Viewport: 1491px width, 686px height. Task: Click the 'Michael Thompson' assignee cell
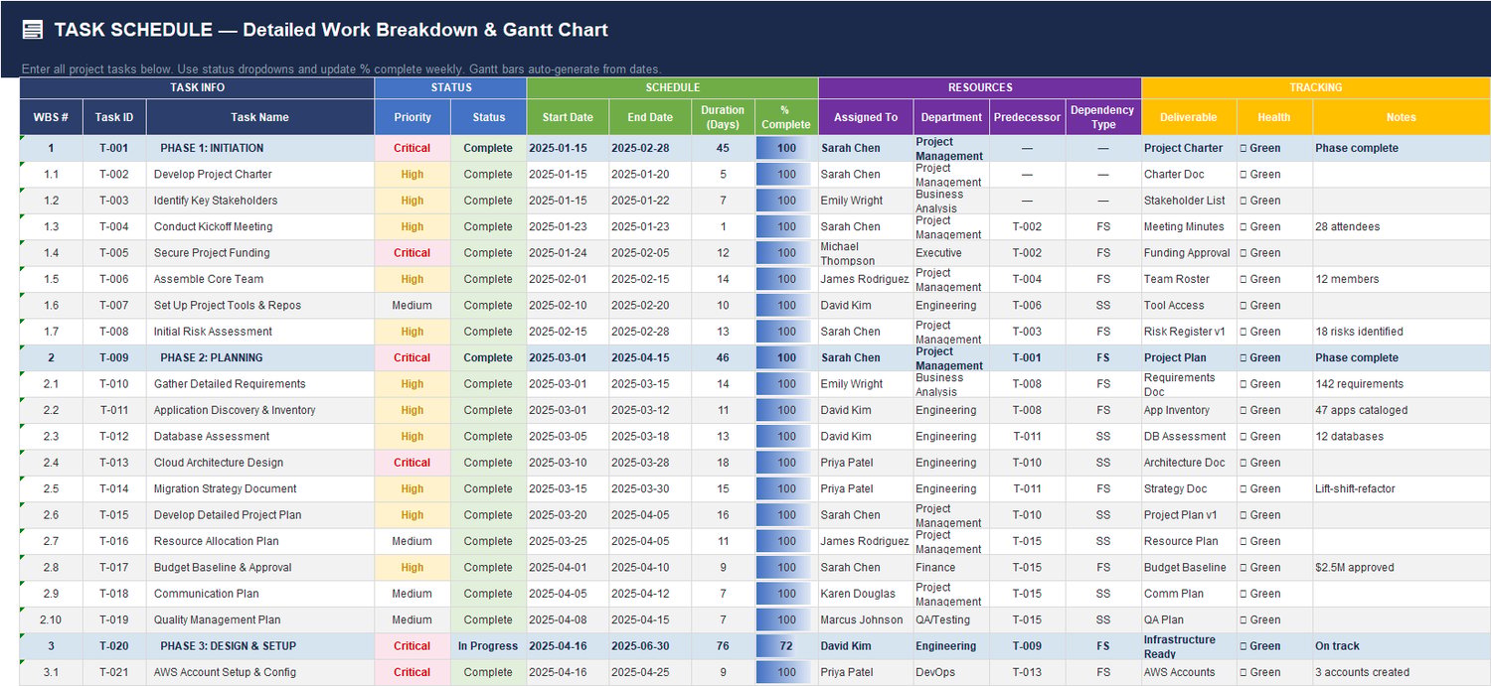coord(866,253)
